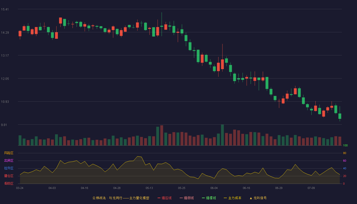Click the 低吸区 zone label

[x=9, y=183]
